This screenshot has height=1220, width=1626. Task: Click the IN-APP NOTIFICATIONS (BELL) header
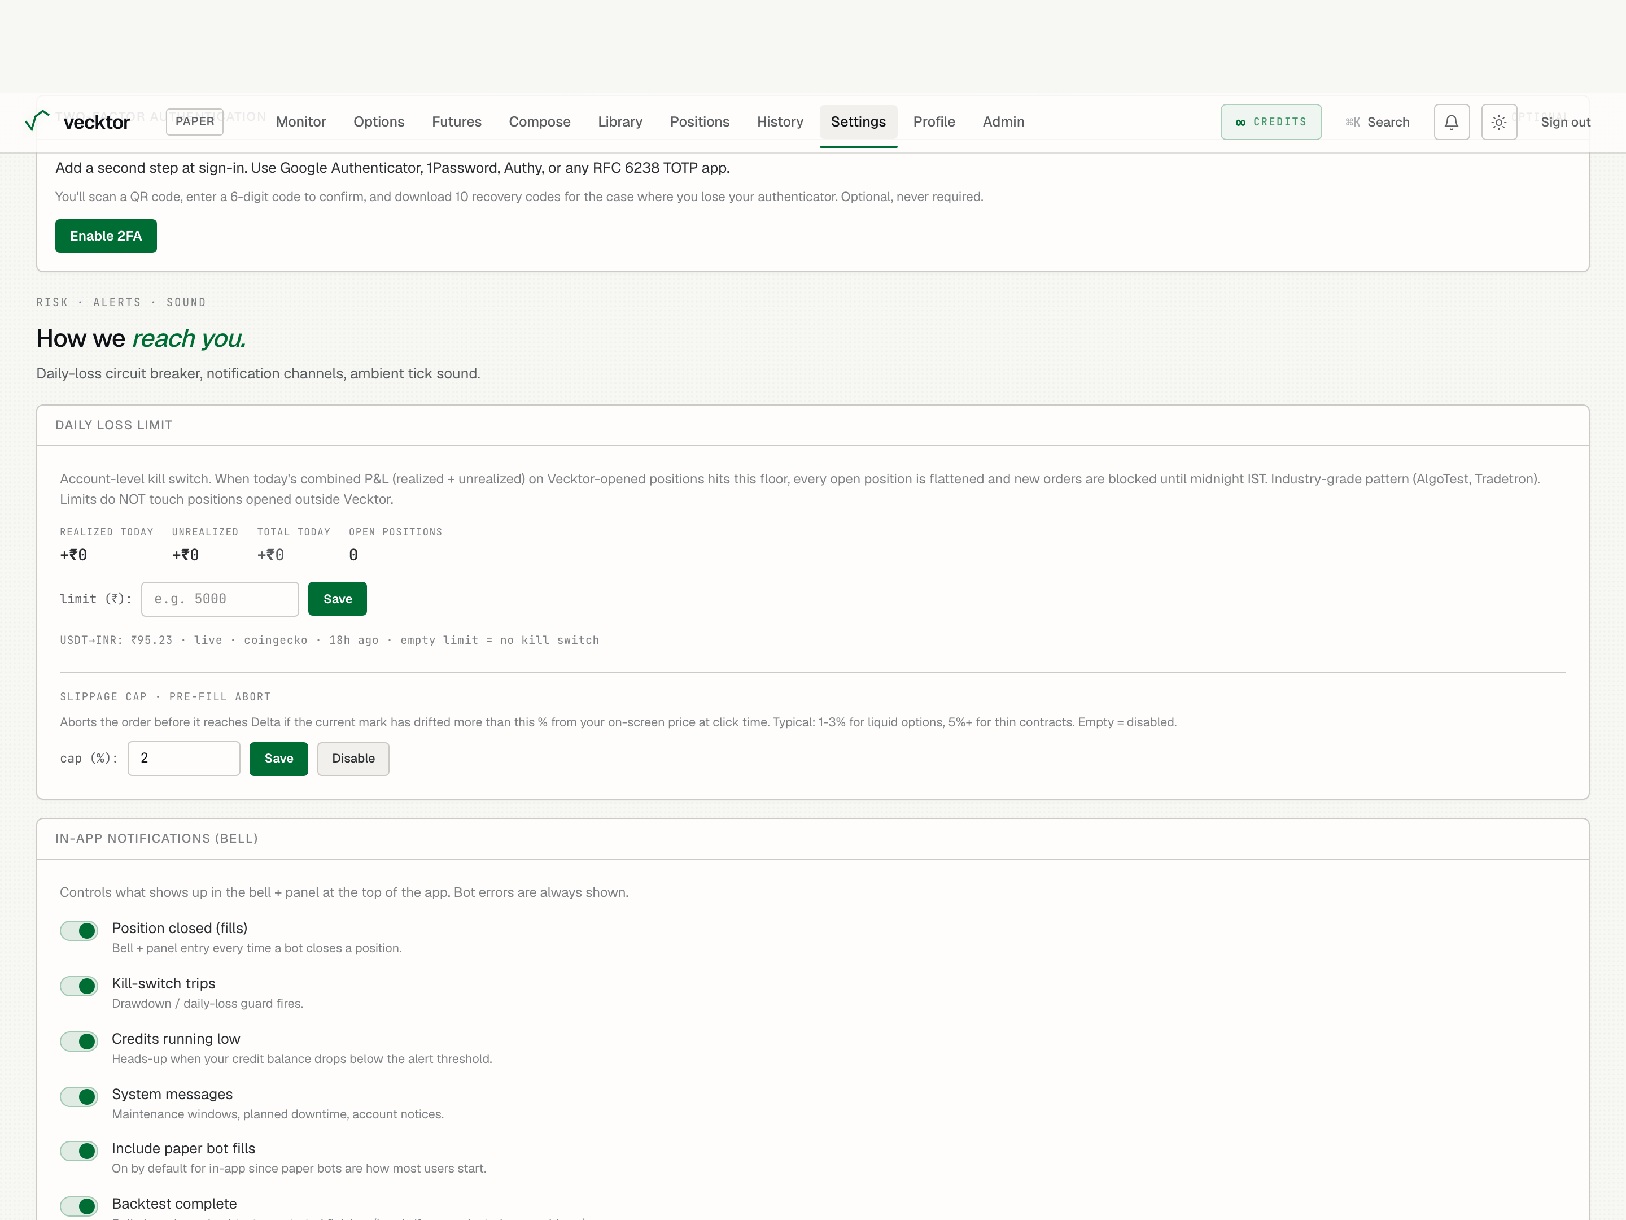pyautogui.click(x=156, y=838)
